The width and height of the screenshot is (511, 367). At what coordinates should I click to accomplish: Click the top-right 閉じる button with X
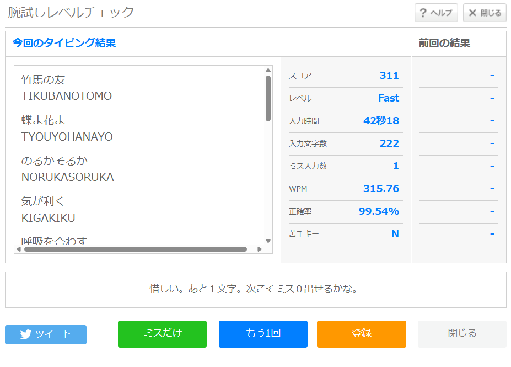pyautogui.click(x=485, y=13)
